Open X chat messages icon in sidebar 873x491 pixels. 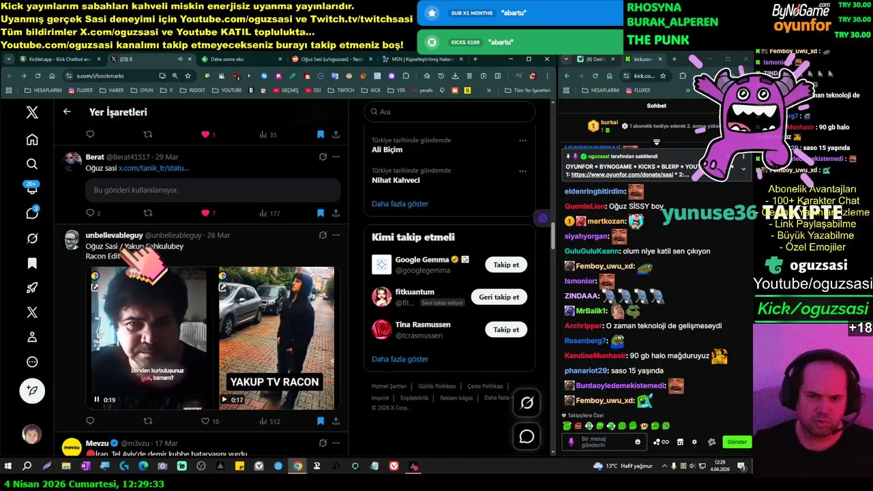pos(32,213)
